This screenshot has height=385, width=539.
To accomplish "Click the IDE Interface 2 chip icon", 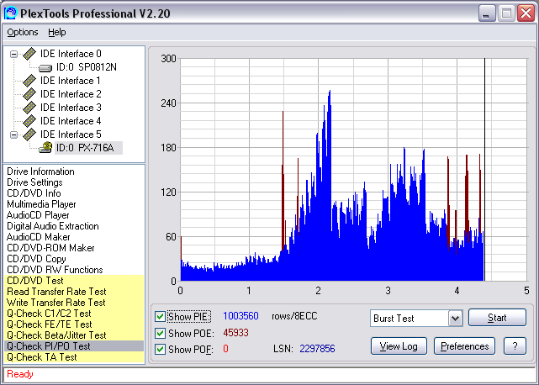I will (x=29, y=94).
